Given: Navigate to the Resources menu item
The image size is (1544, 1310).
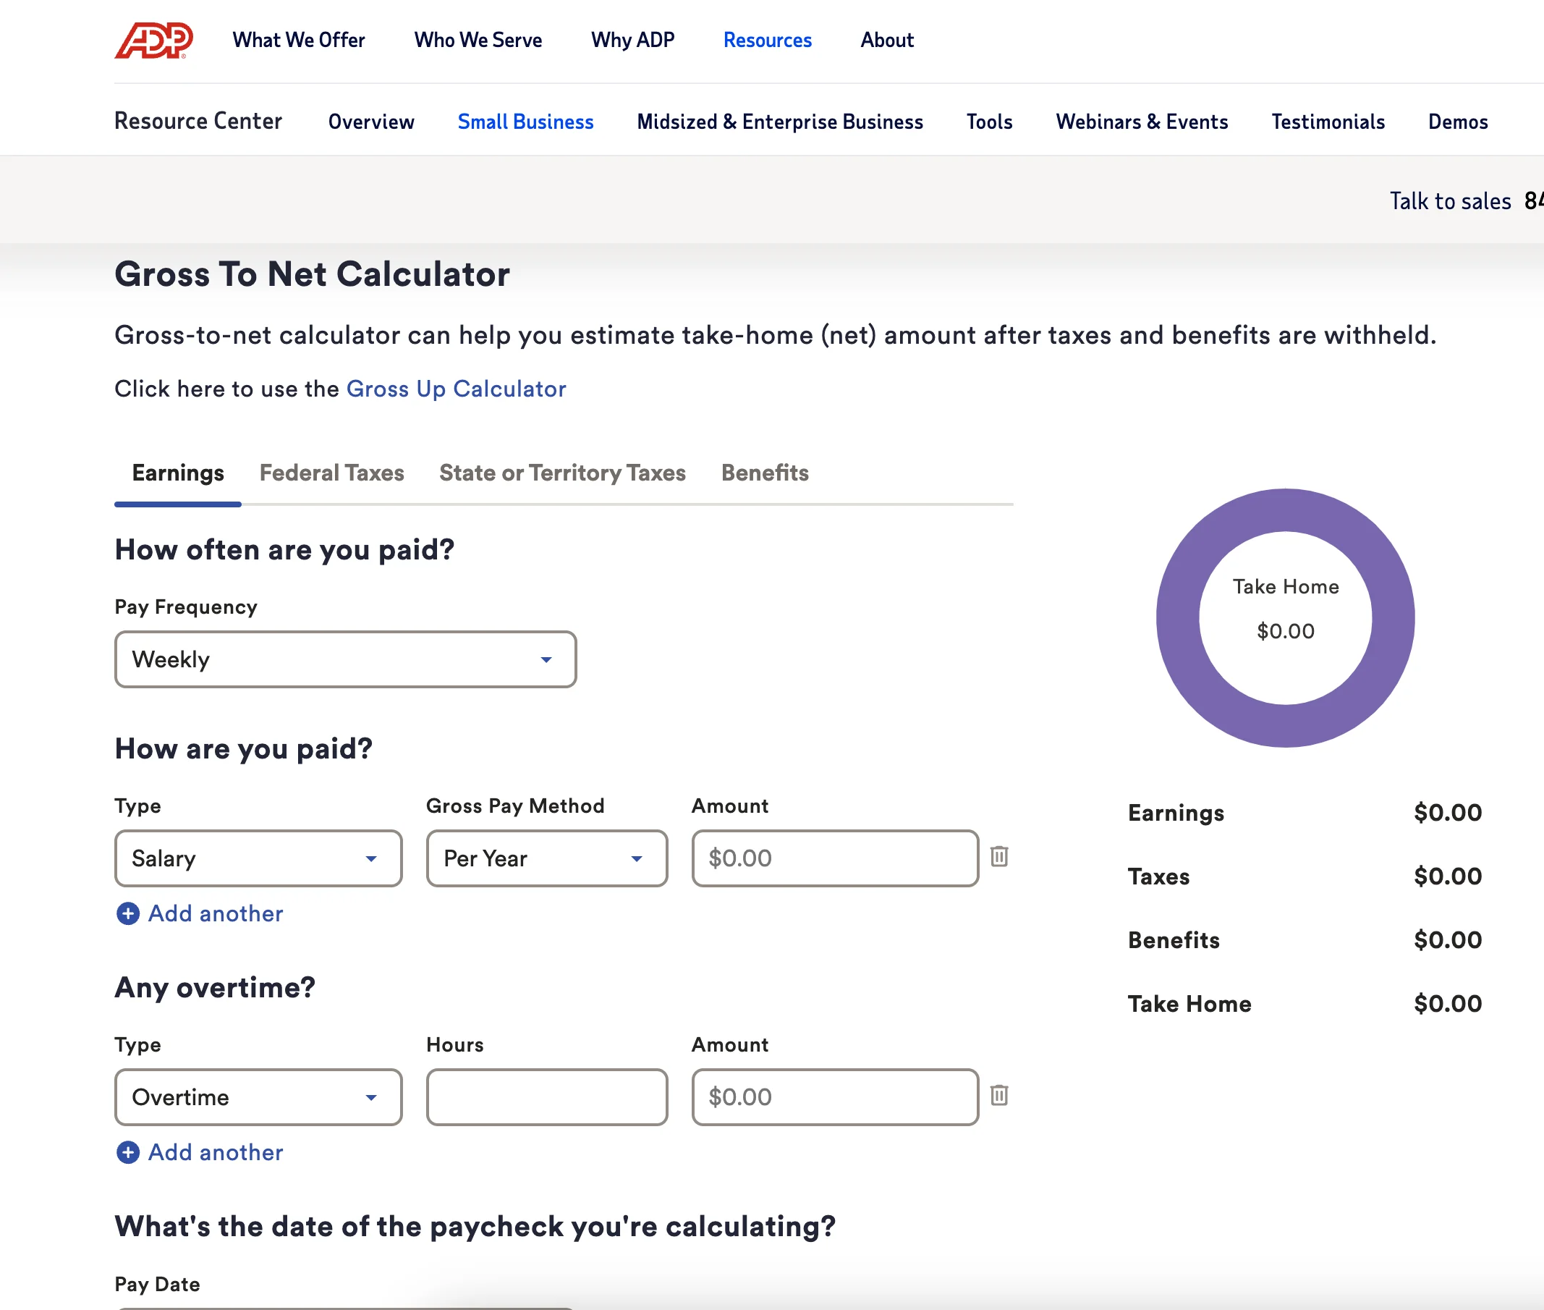Looking at the screenshot, I should 768,41.
